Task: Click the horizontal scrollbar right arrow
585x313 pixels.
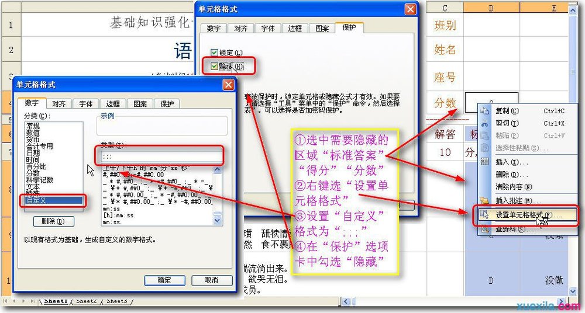Action: 562,301
